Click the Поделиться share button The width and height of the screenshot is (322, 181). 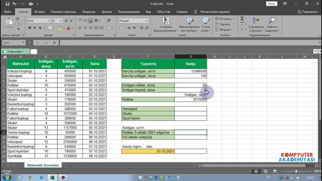(x=307, y=12)
